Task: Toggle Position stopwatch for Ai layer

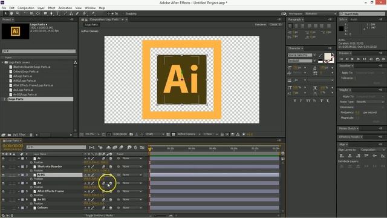Action: 31,162
